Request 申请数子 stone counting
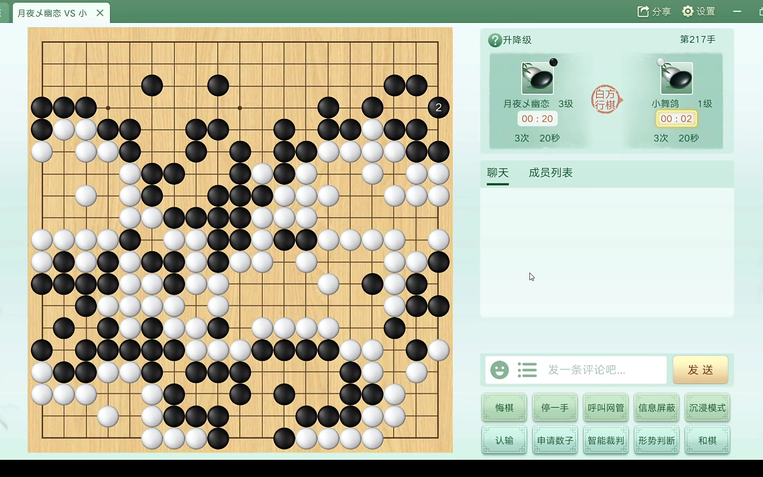Screen dimensions: 763x477 (555, 440)
